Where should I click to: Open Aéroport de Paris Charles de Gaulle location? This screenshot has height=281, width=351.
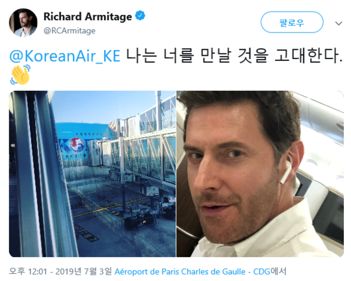tap(180, 272)
